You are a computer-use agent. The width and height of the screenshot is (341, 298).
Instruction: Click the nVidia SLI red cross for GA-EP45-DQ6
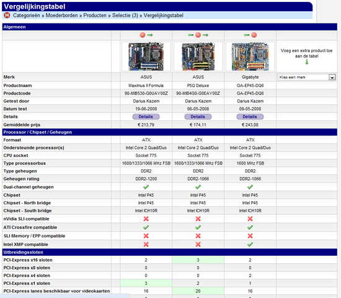(250, 219)
